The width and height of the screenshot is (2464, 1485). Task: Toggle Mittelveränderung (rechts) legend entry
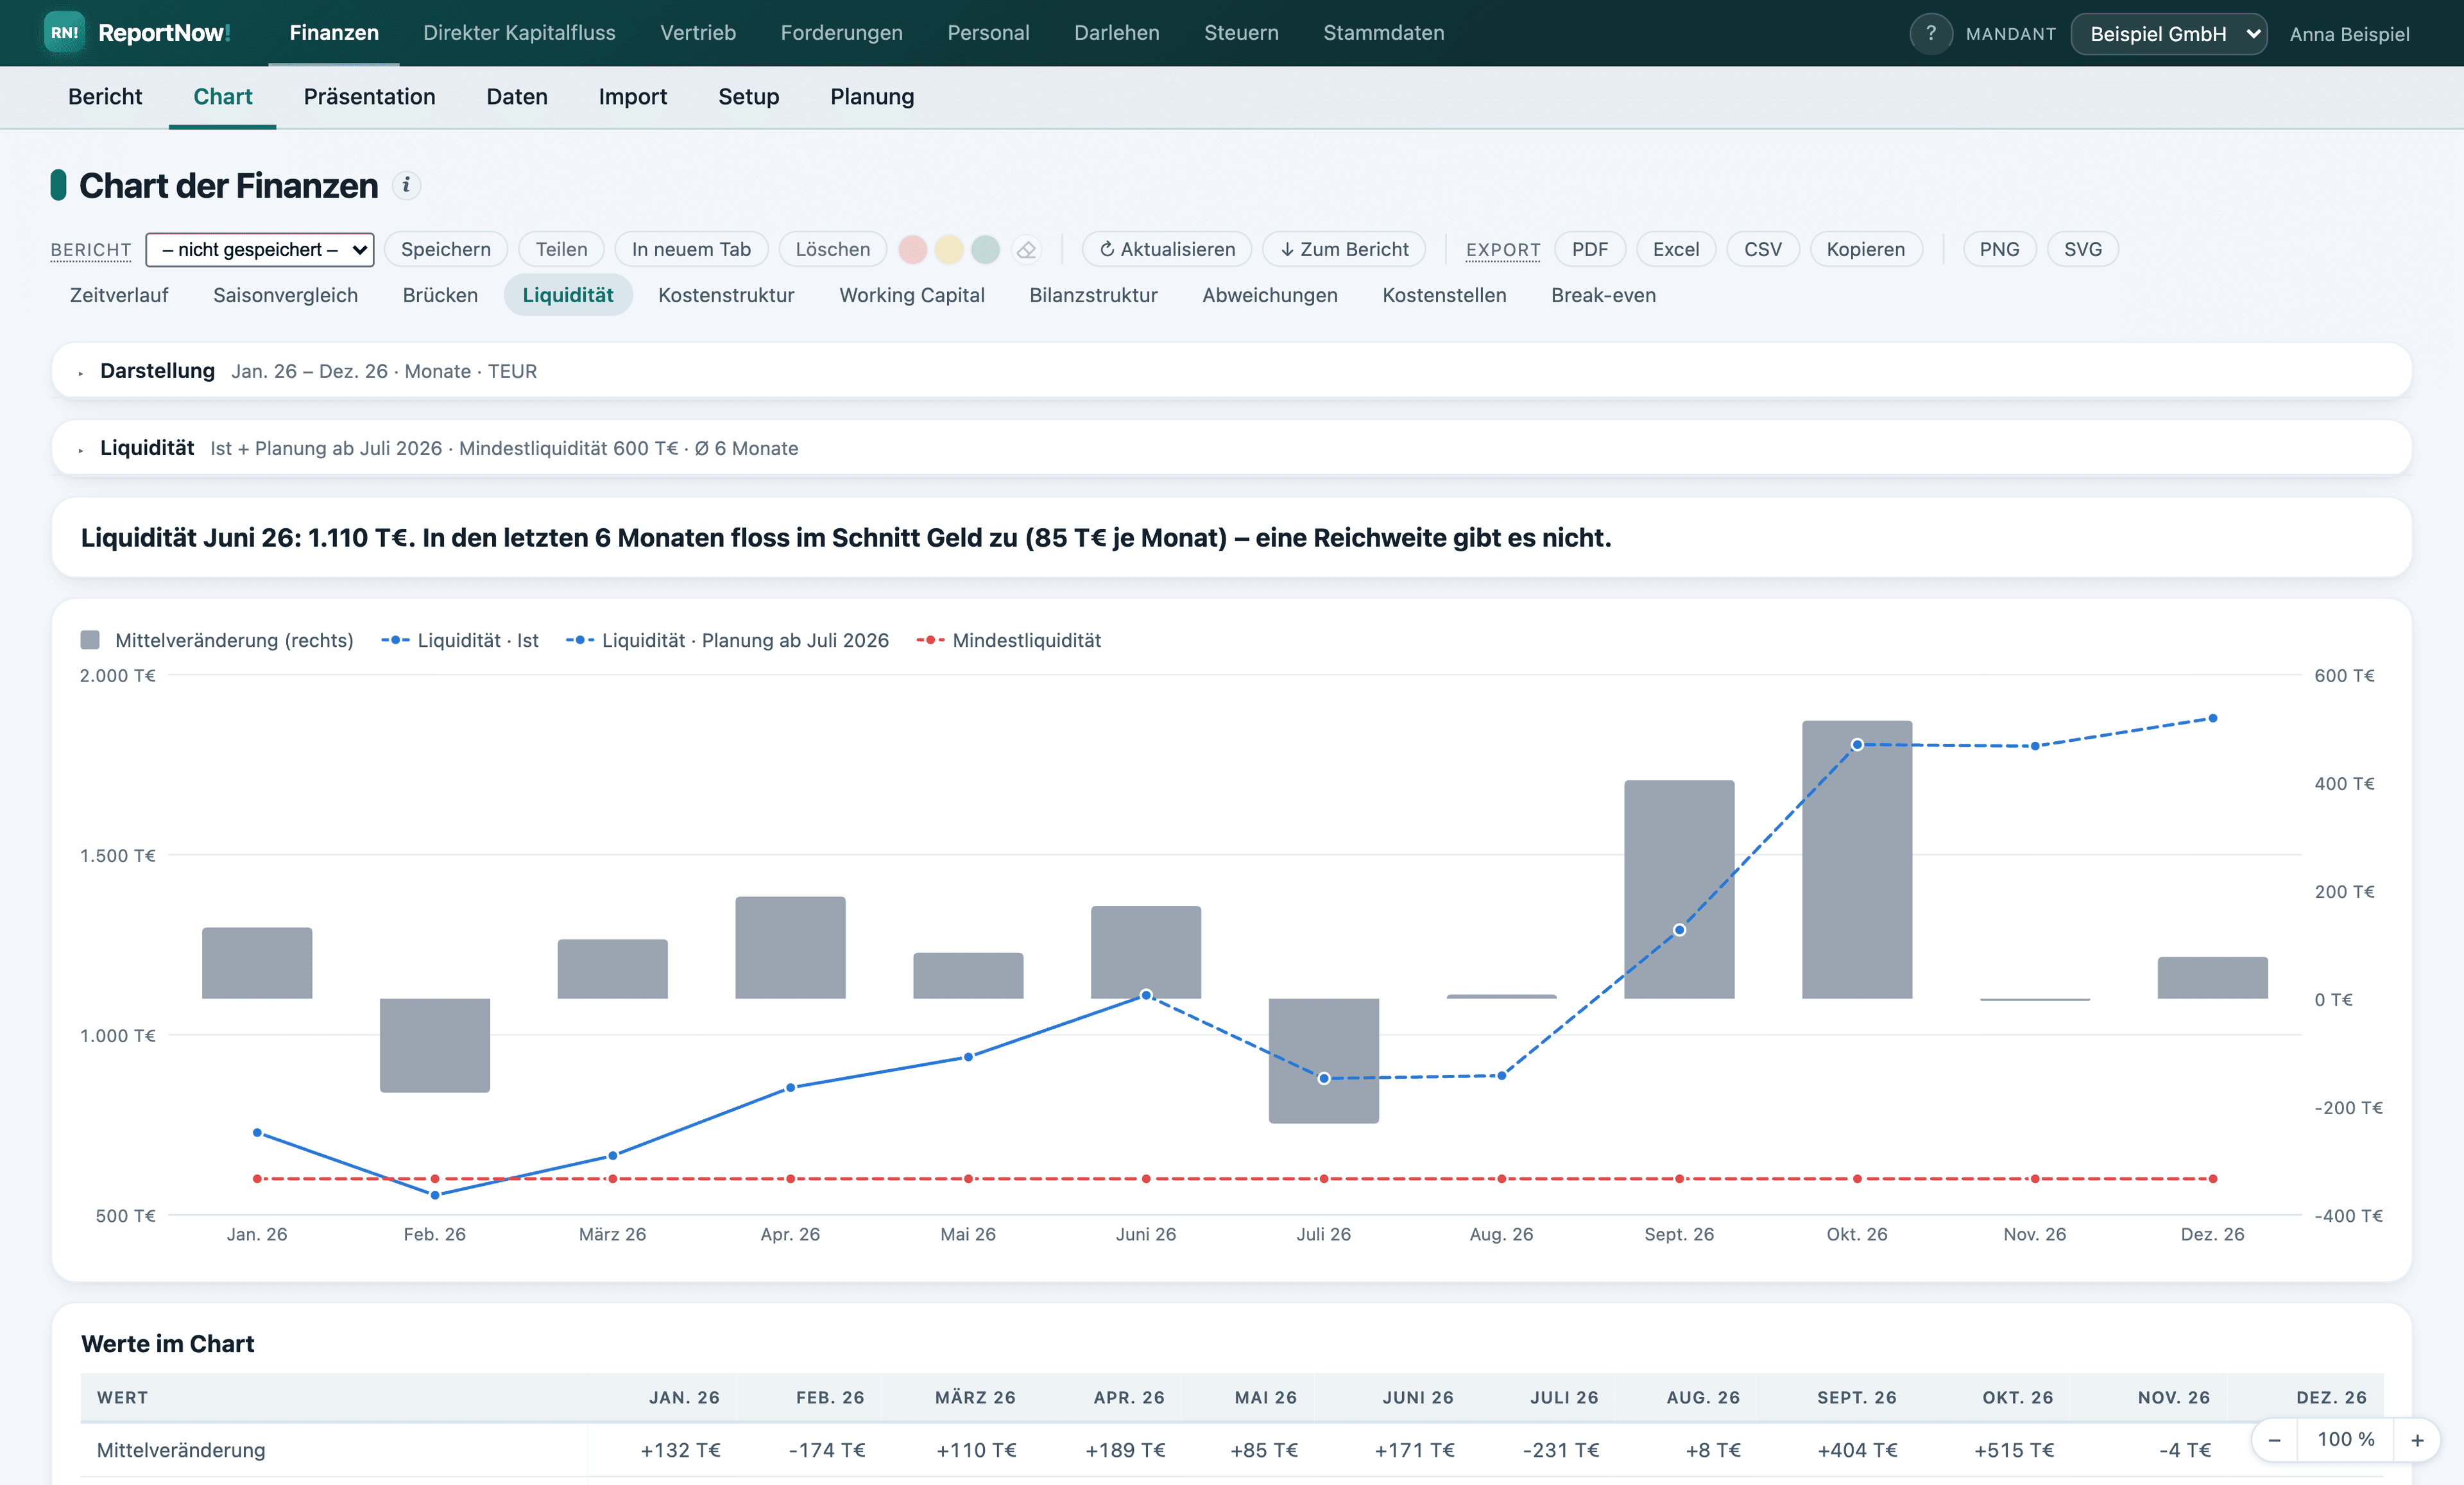[x=217, y=640]
